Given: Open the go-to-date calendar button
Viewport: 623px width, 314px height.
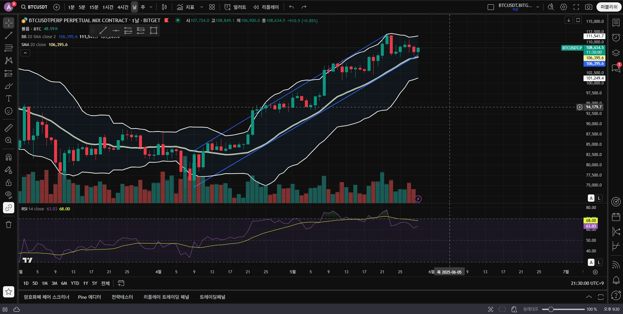Looking at the screenshot, I should (121, 283).
